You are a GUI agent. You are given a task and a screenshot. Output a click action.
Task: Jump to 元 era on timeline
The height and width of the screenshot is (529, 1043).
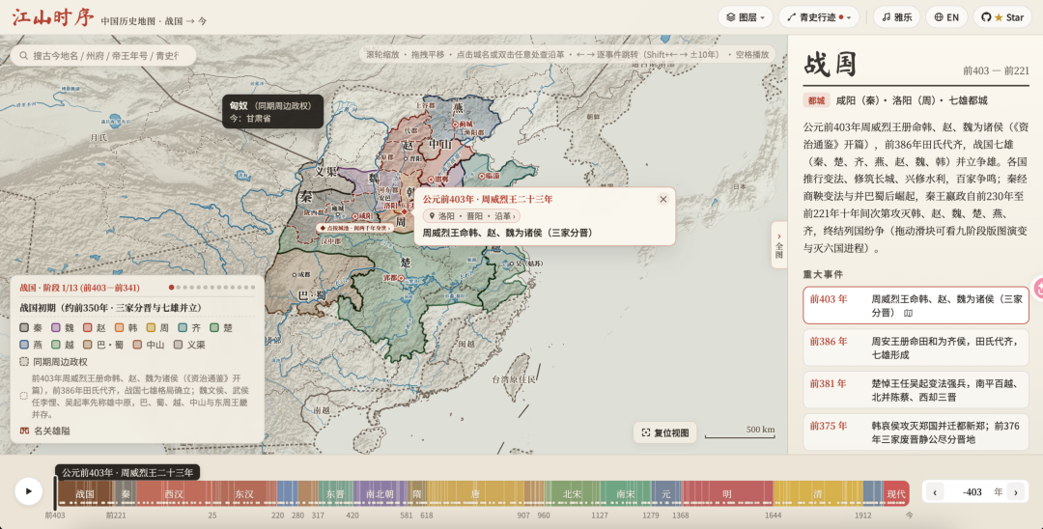(x=666, y=494)
